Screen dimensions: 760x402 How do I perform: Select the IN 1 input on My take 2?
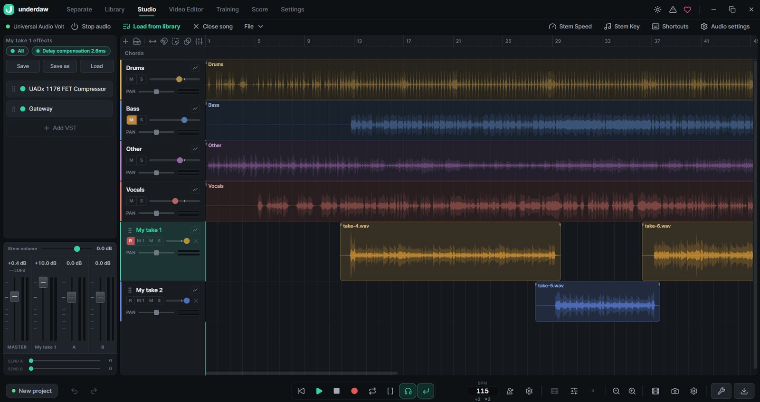(141, 301)
